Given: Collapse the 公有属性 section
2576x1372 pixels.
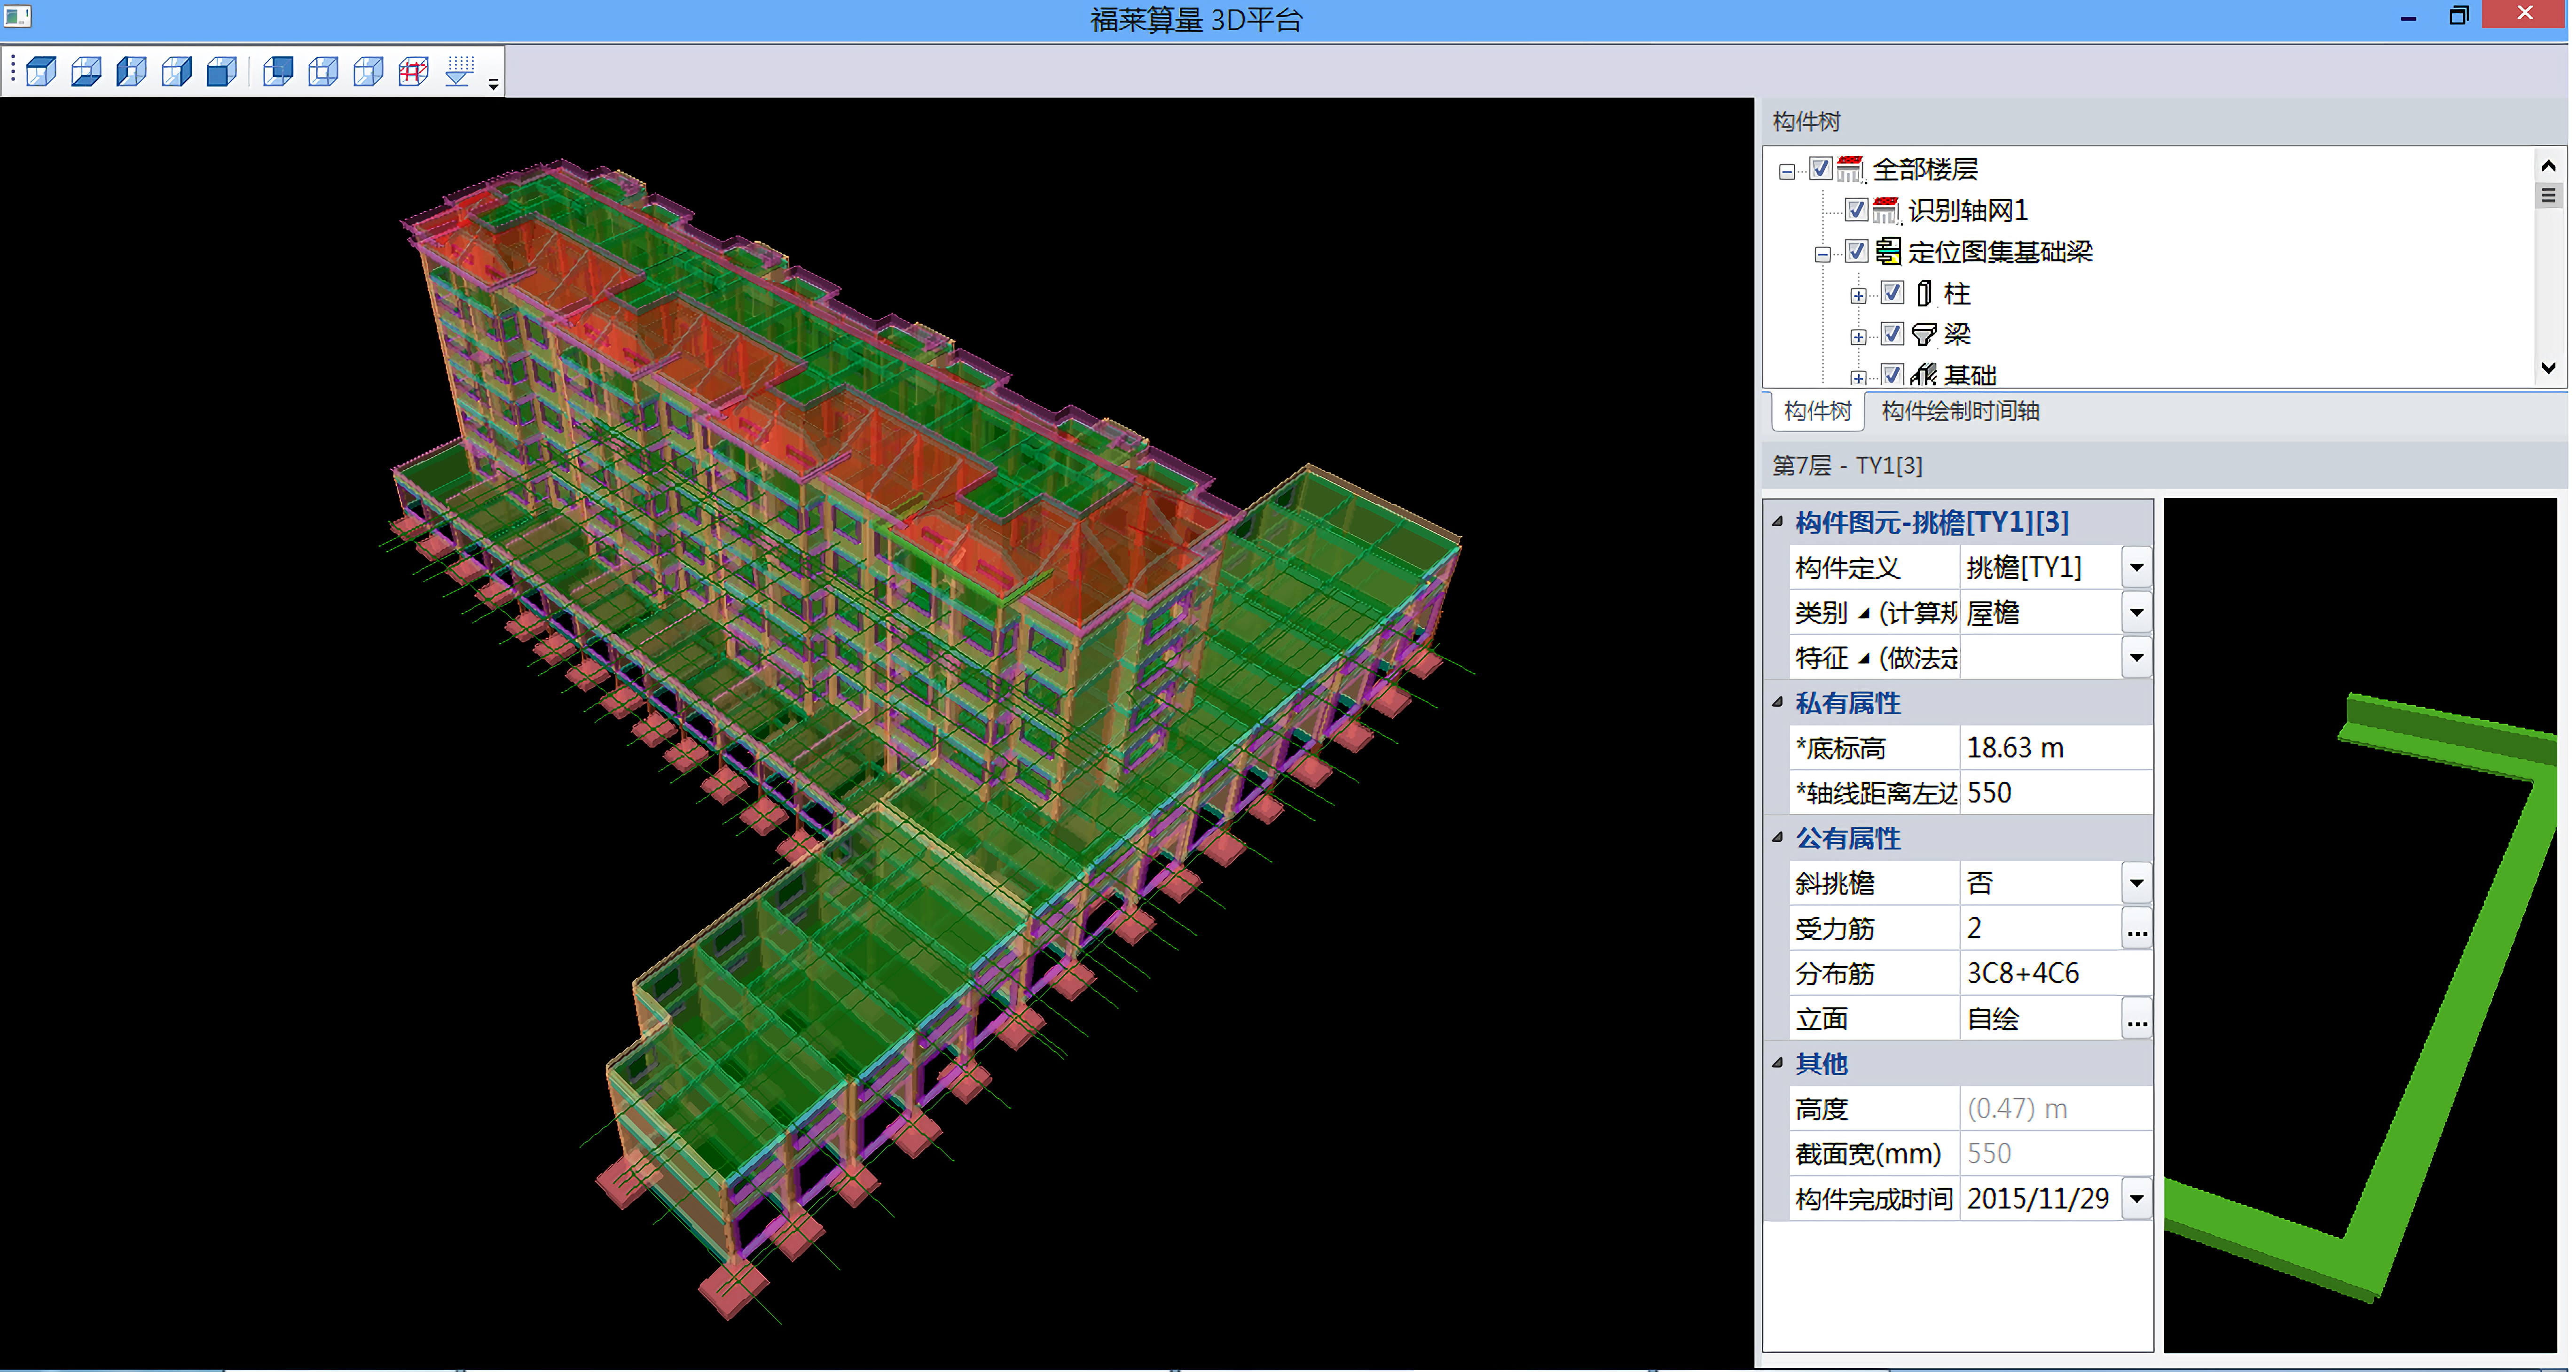Looking at the screenshot, I should (1778, 836).
